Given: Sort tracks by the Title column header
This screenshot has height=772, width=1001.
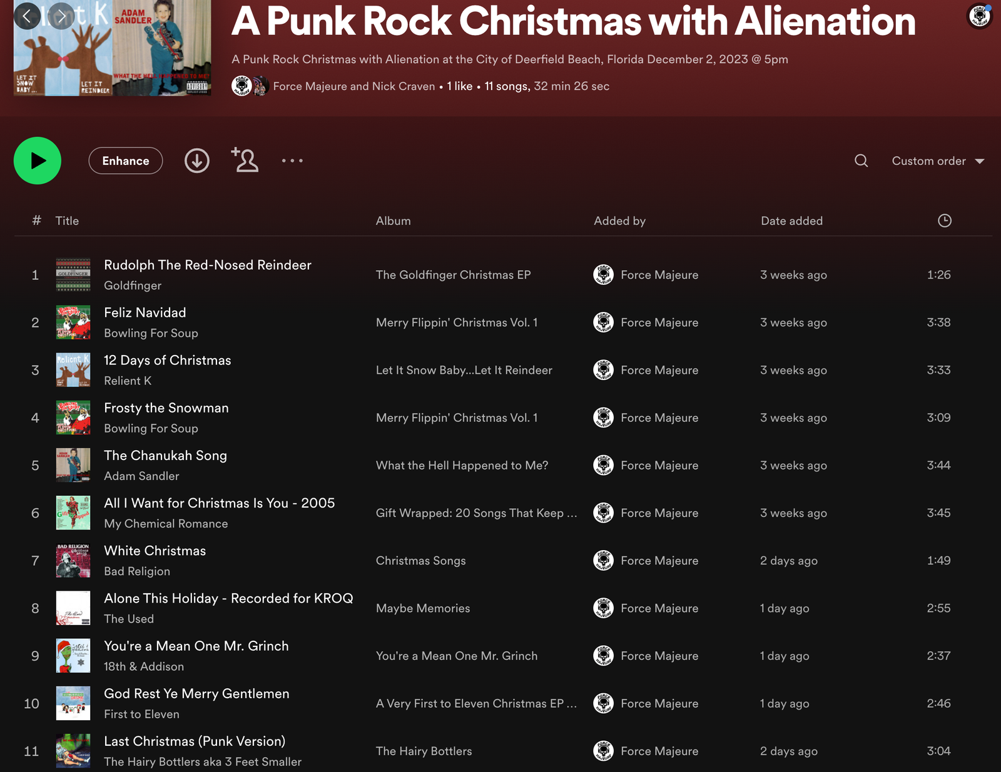Looking at the screenshot, I should click(67, 221).
